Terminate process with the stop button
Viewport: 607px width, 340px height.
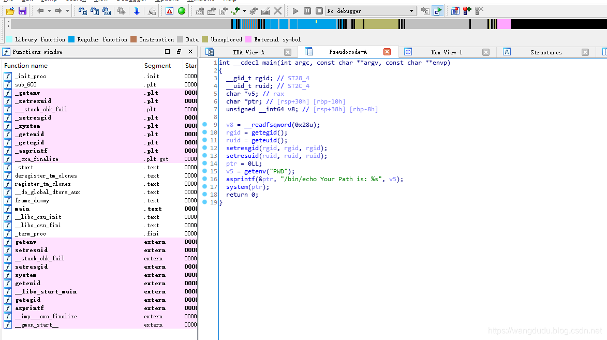pos(319,11)
